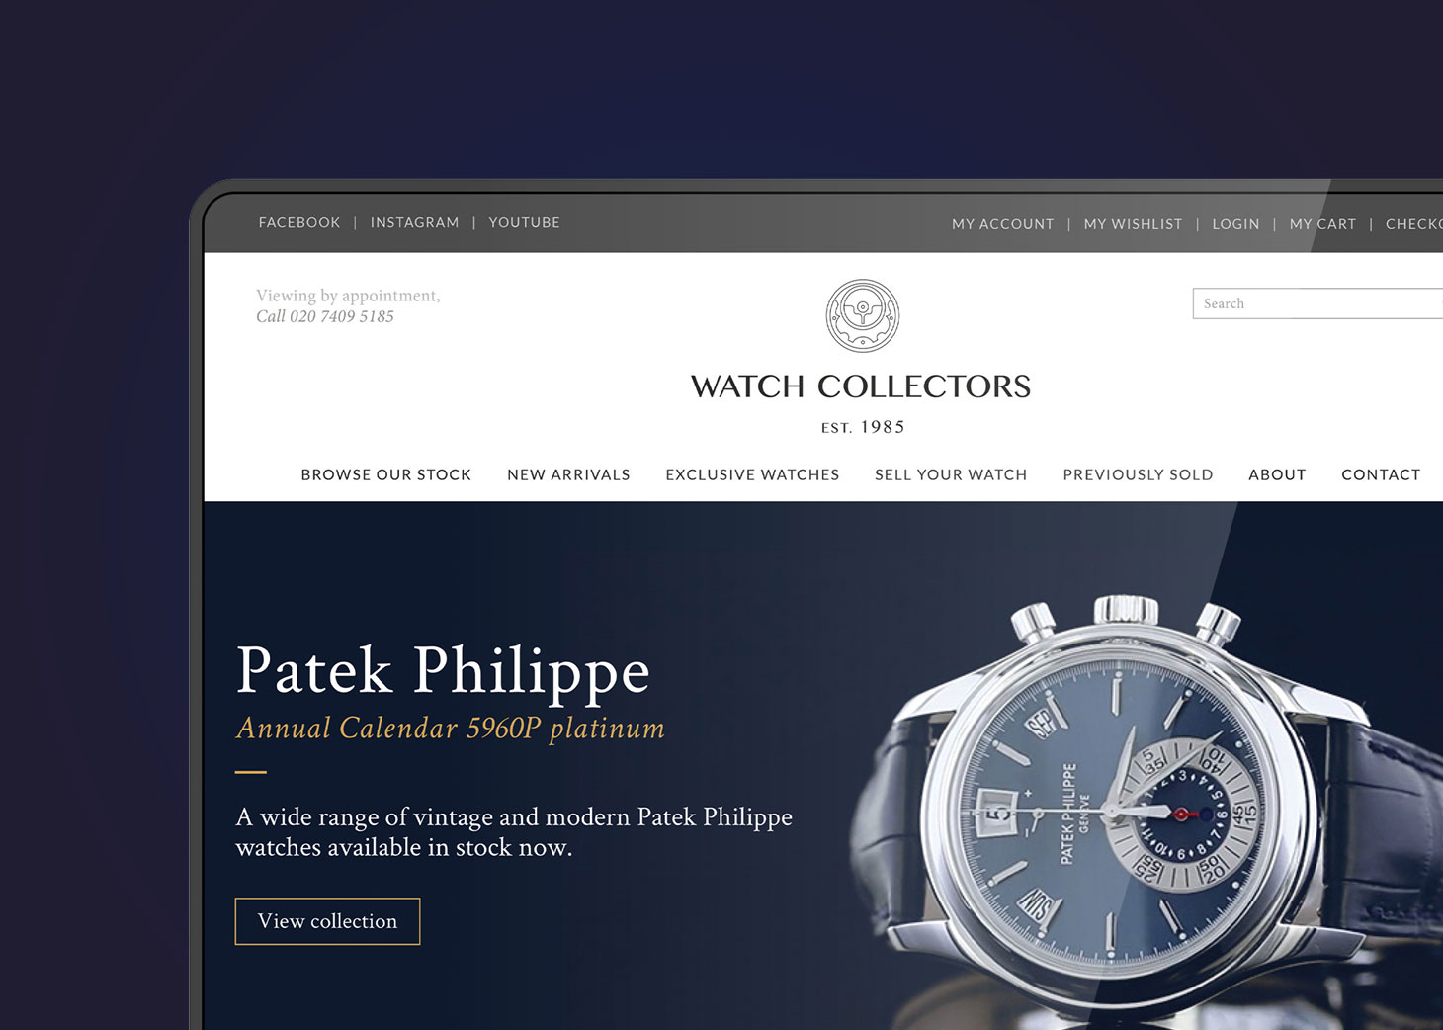Navigate to the About page
Image resolution: width=1443 pixels, height=1030 pixels.
click(1277, 474)
